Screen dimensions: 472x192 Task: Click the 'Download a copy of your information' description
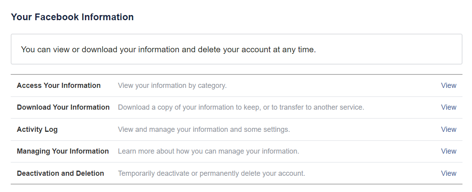[241, 107]
